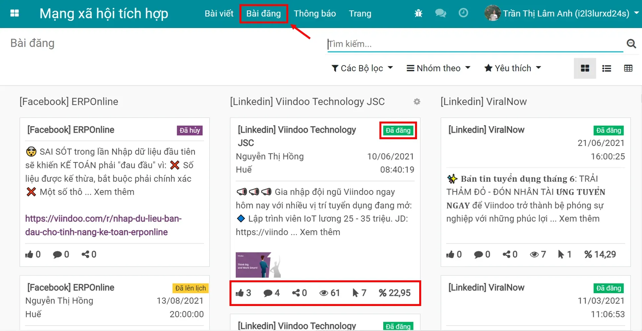Expand Xem thêm on cancelled ERPOnline post
This screenshot has height=331, width=642.
pos(114,192)
